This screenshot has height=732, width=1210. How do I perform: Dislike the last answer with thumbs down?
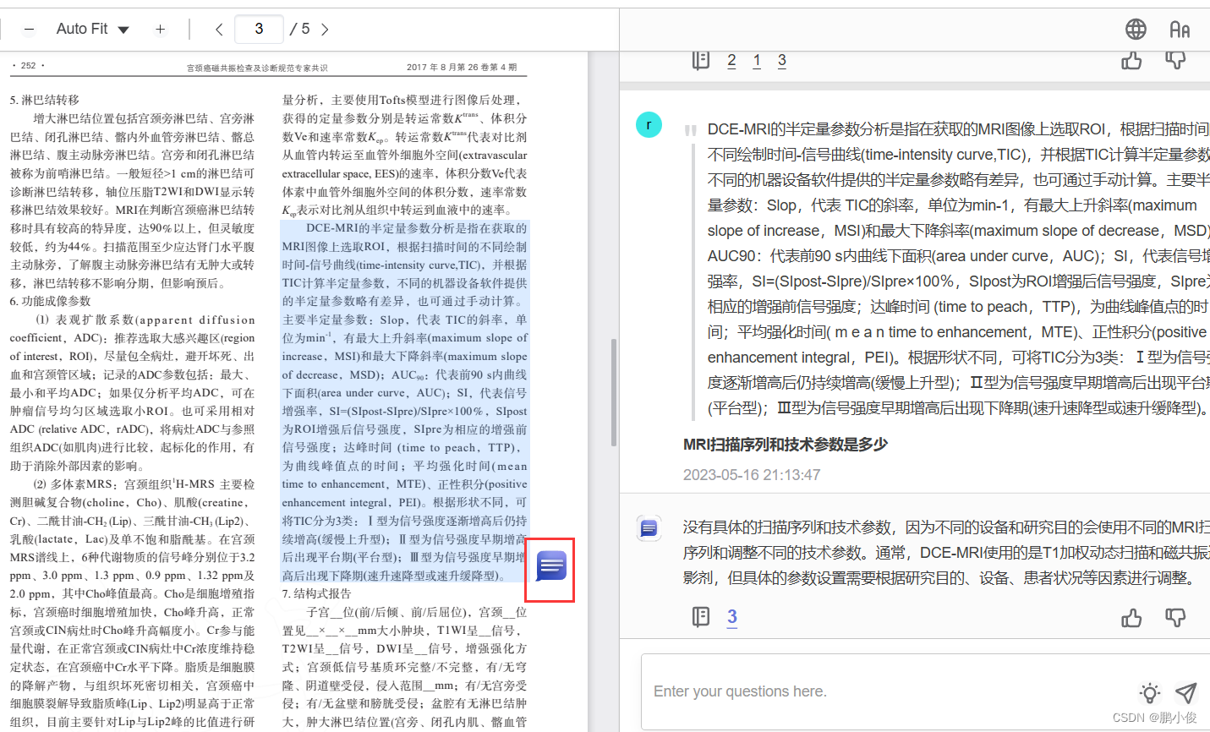pos(1175,619)
